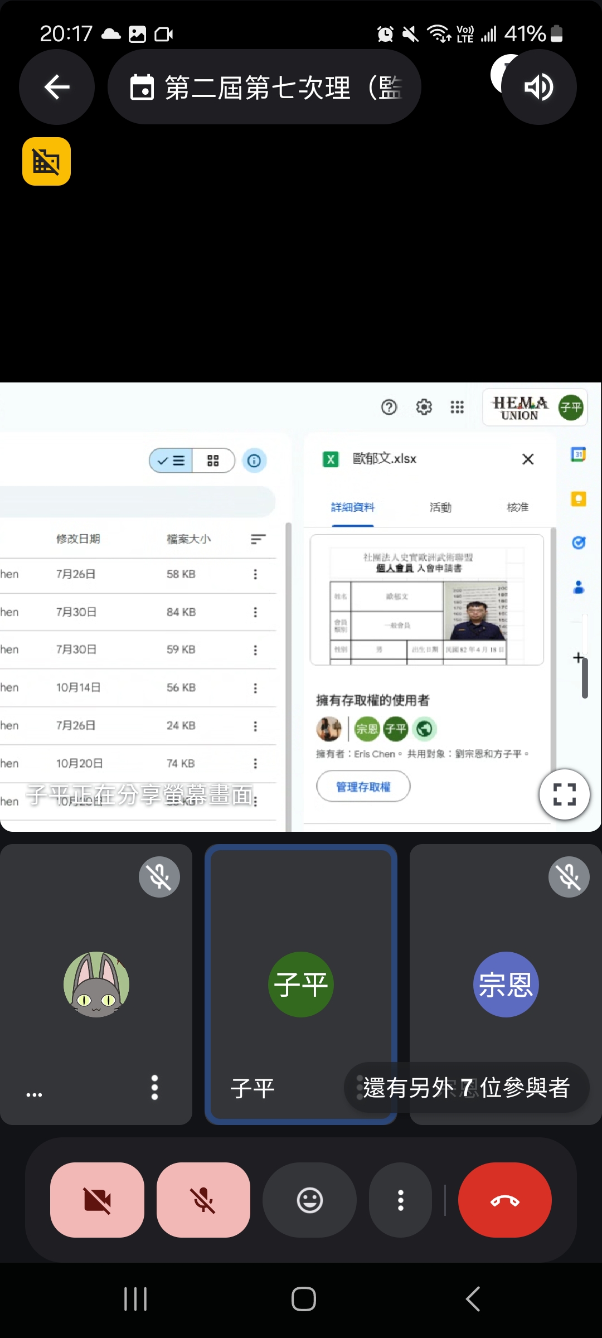
Task: Switch to the 活動 tab
Action: pyautogui.click(x=440, y=507)
